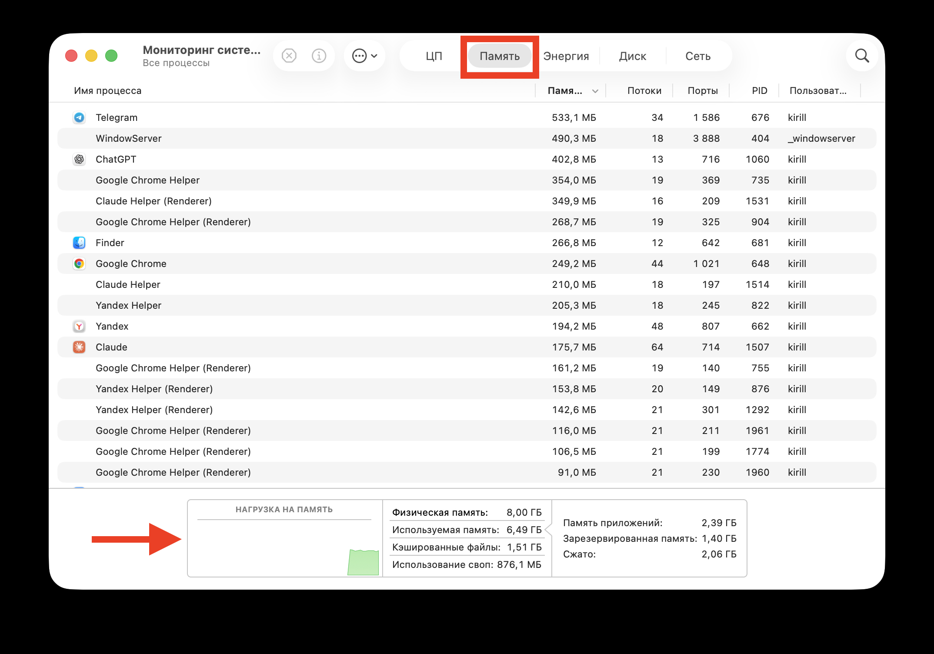
Task: Click the stop process (X) toolbar icon
Action: pos(289,56)
